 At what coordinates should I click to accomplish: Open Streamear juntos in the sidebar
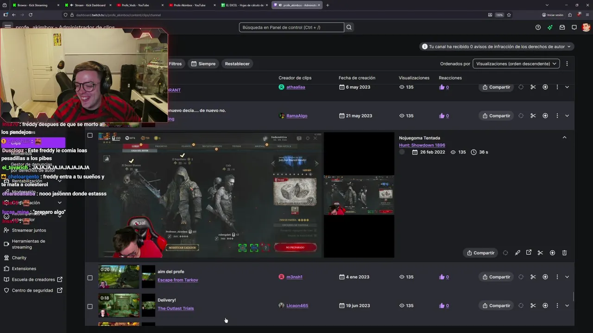[x=29, y=230]
